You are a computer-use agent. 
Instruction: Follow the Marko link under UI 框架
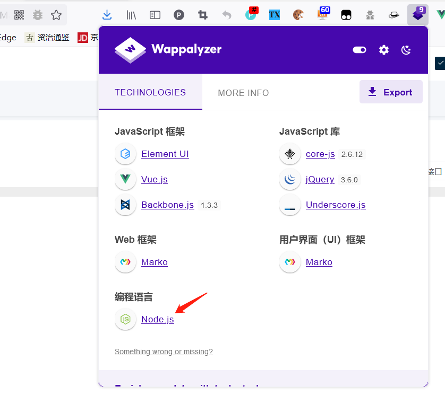pos(319,262)
